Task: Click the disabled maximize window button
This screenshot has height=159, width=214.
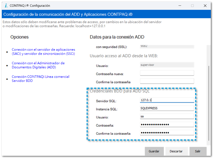Action: pyautogui.click(x=192, y=6)
